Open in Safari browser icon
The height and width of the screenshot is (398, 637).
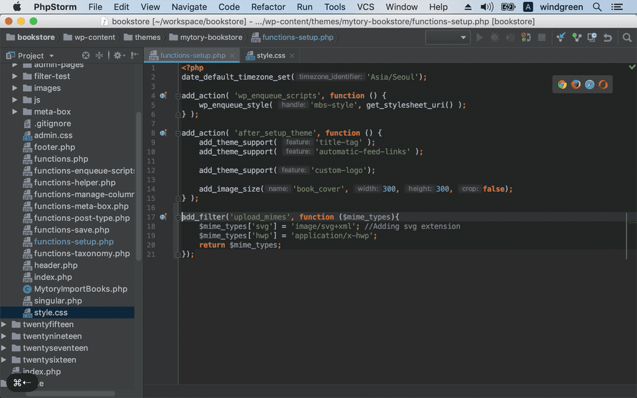[x=589, y=84]
